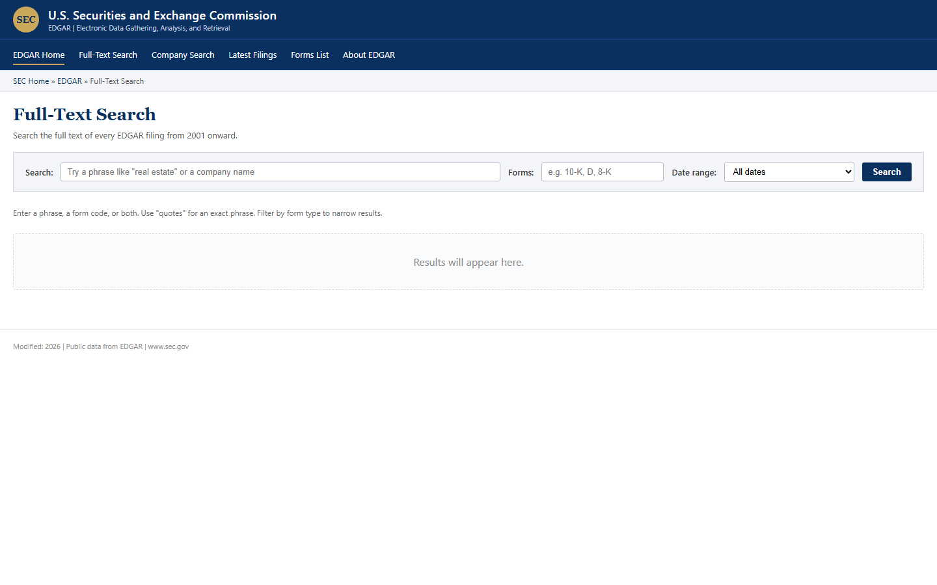Click the gold SEC seal logo

26,19
